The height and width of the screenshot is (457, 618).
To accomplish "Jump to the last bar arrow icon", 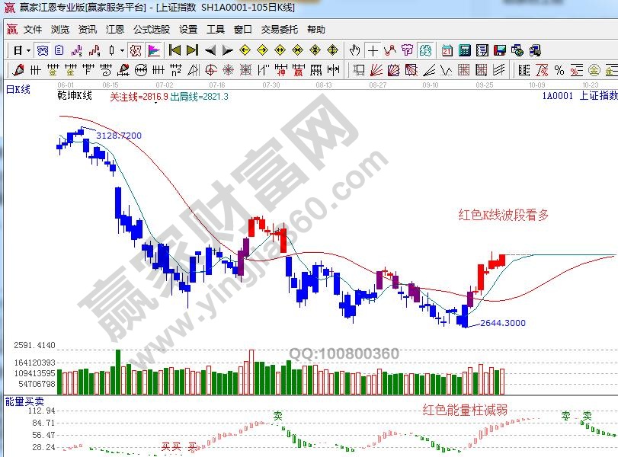I will pos(192,51).
